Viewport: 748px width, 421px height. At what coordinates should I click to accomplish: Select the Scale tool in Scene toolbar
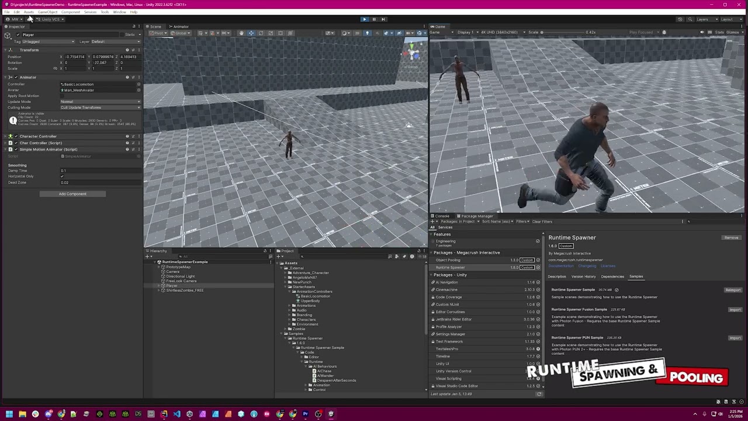click(270, 33)
